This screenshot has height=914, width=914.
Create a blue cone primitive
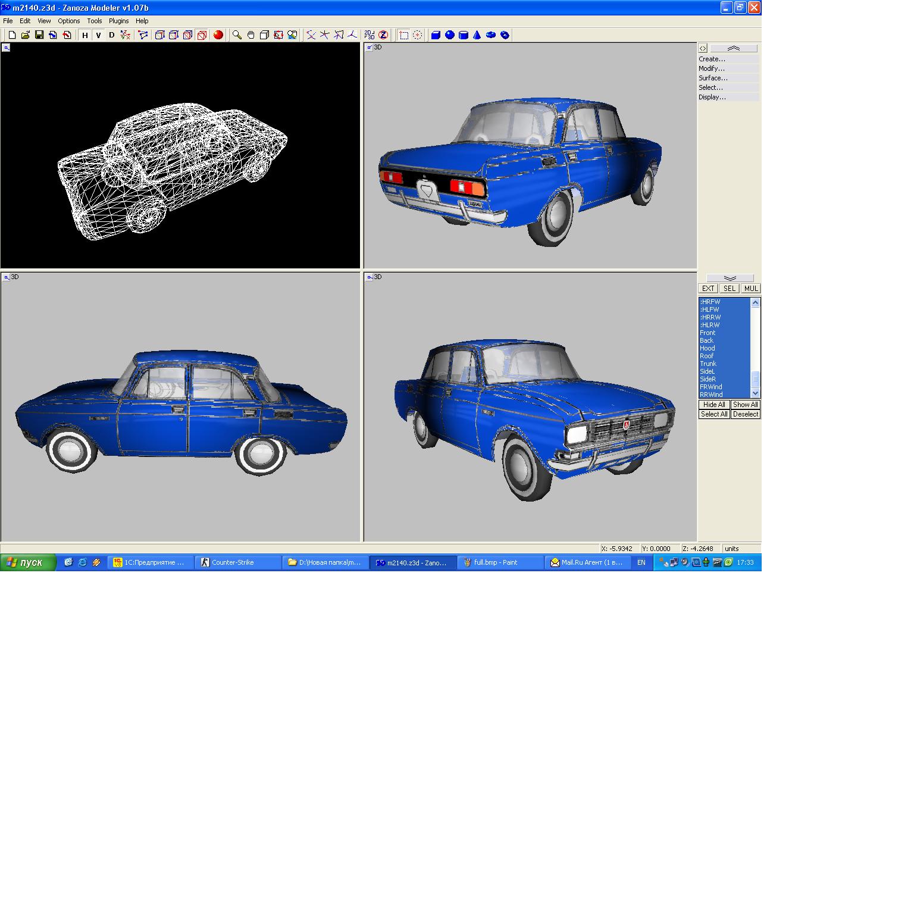(x=477, y=35)
